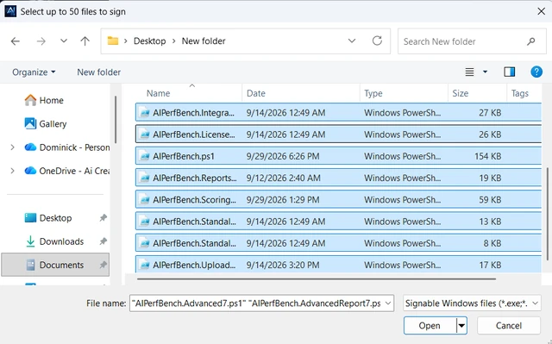Click the Forward navigation arrow
Viewport: 552px width, 344px height.
coord(41,41)
